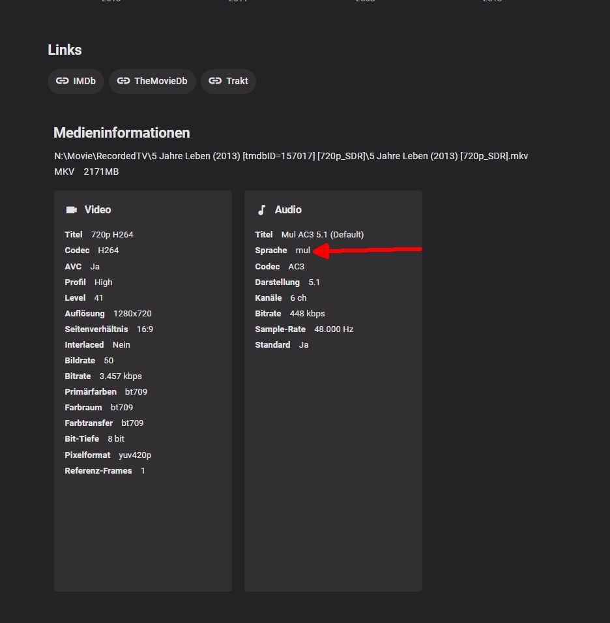Viewport: 610px width, 623px height.
Task: Click the chain icon beside TheMovieDb
Action: click(x=123, y=81)
